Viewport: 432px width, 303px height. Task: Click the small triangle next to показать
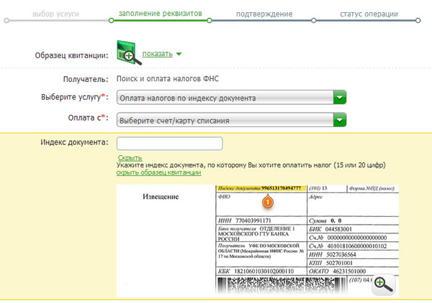point(179,54)
